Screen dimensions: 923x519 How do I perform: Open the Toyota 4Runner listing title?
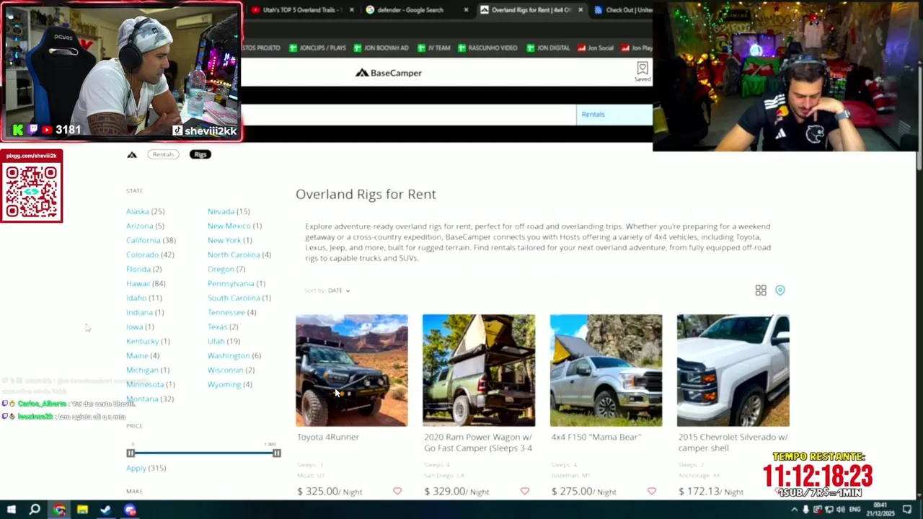pos(328,437)
